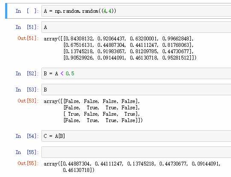
Task: Click value 0.46130718 in Out[51] array
Action: coord(143,58)
